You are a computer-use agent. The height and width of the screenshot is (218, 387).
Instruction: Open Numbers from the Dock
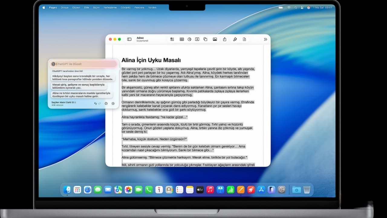click(x=231, y=190)
